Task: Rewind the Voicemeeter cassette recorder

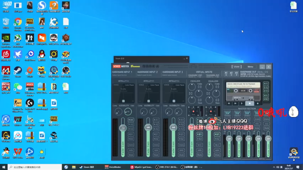Action: (x=229, y=103)
